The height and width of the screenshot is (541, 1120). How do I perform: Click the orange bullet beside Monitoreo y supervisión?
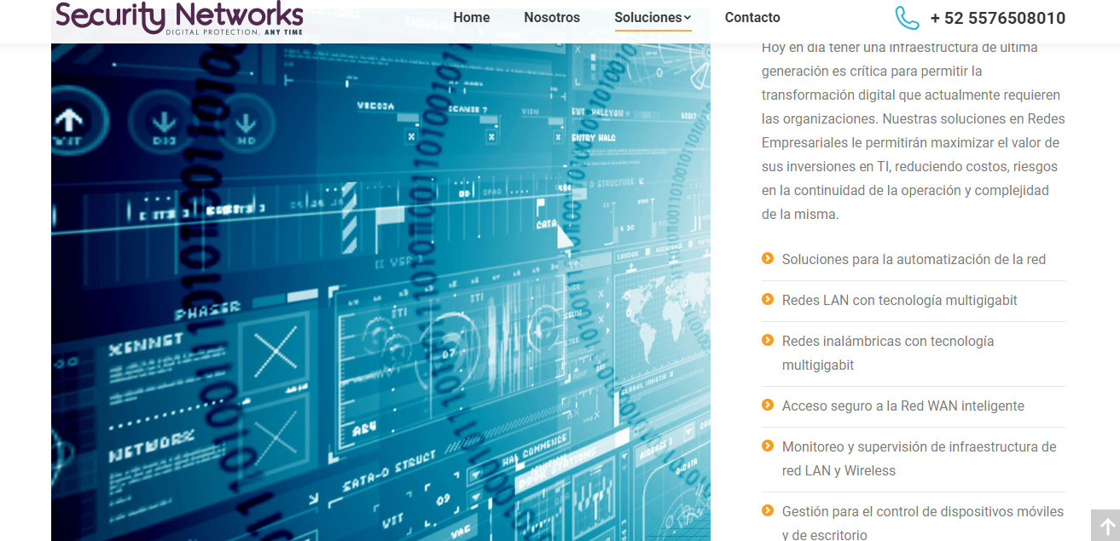[x=768, y=446]
